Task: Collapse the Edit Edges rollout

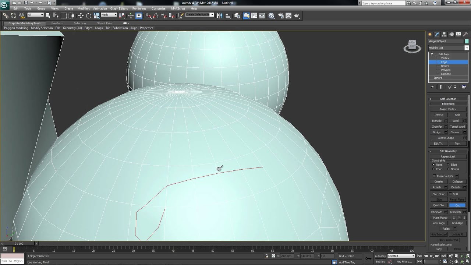Action: click(x=448, y=104)
